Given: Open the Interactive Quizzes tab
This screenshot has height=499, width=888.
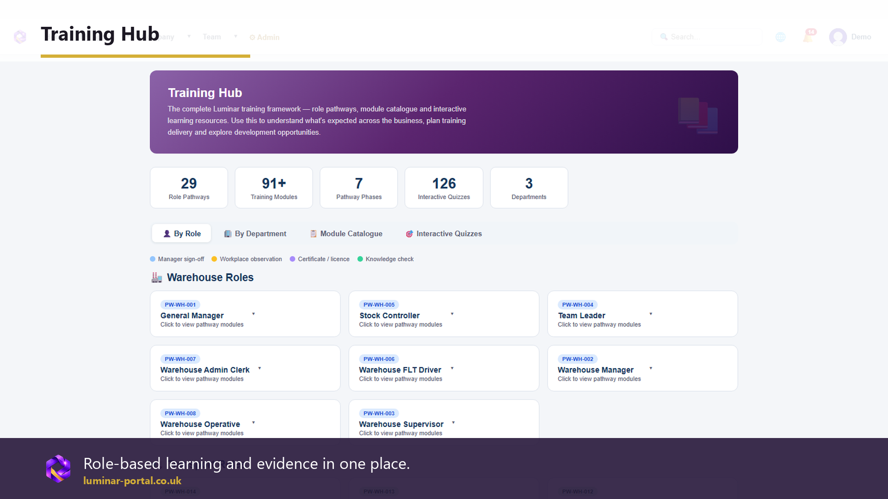Looking at the screenshot, I should (444, 234).
